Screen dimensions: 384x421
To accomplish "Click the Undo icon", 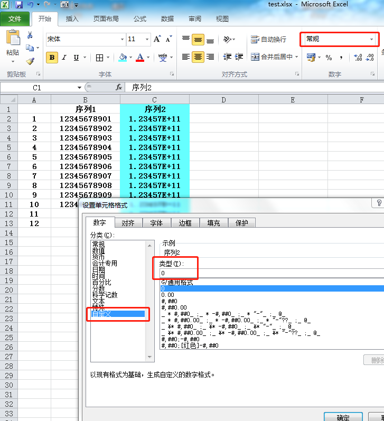I will [x=30, y=5].
